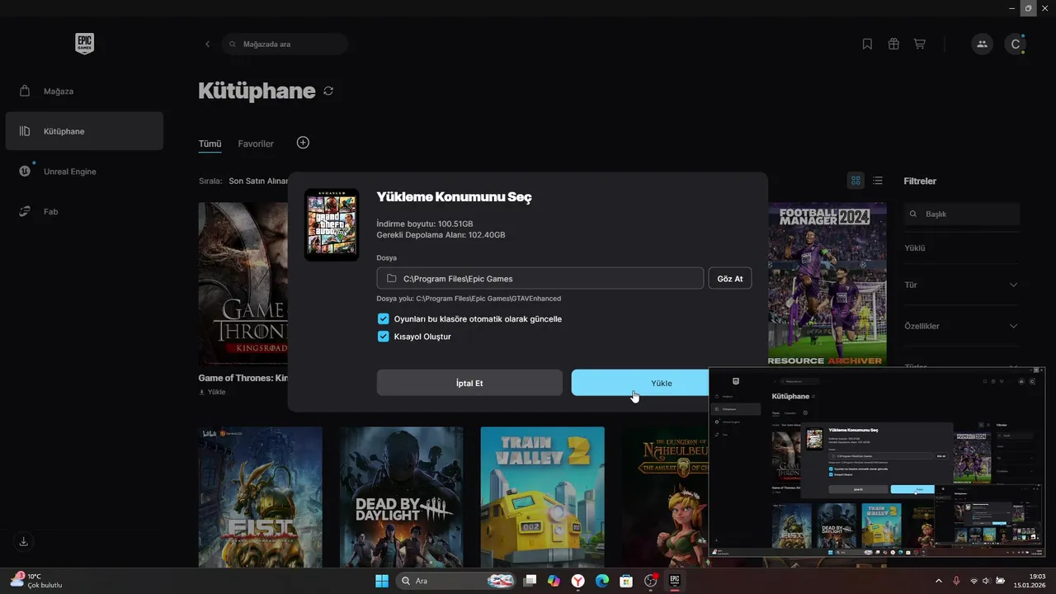Open the Dungeon of Naheulbeuk cover
This screenshot has width=1056, height=594.
coord(665,497)
